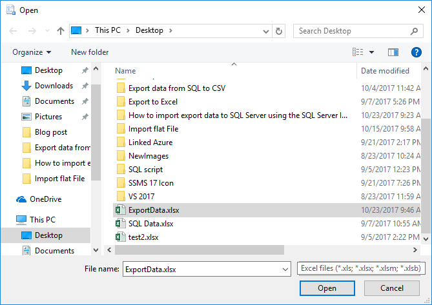Click the Help question mark icon
This screenshot has width=432, height=305.
pyautogui.click(x=416, y=52)
